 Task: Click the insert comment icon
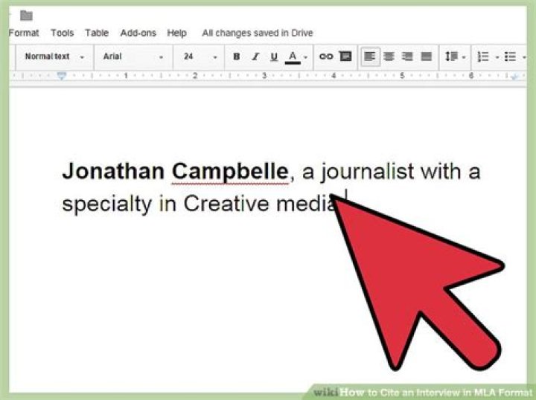click(x=345, y=57)
